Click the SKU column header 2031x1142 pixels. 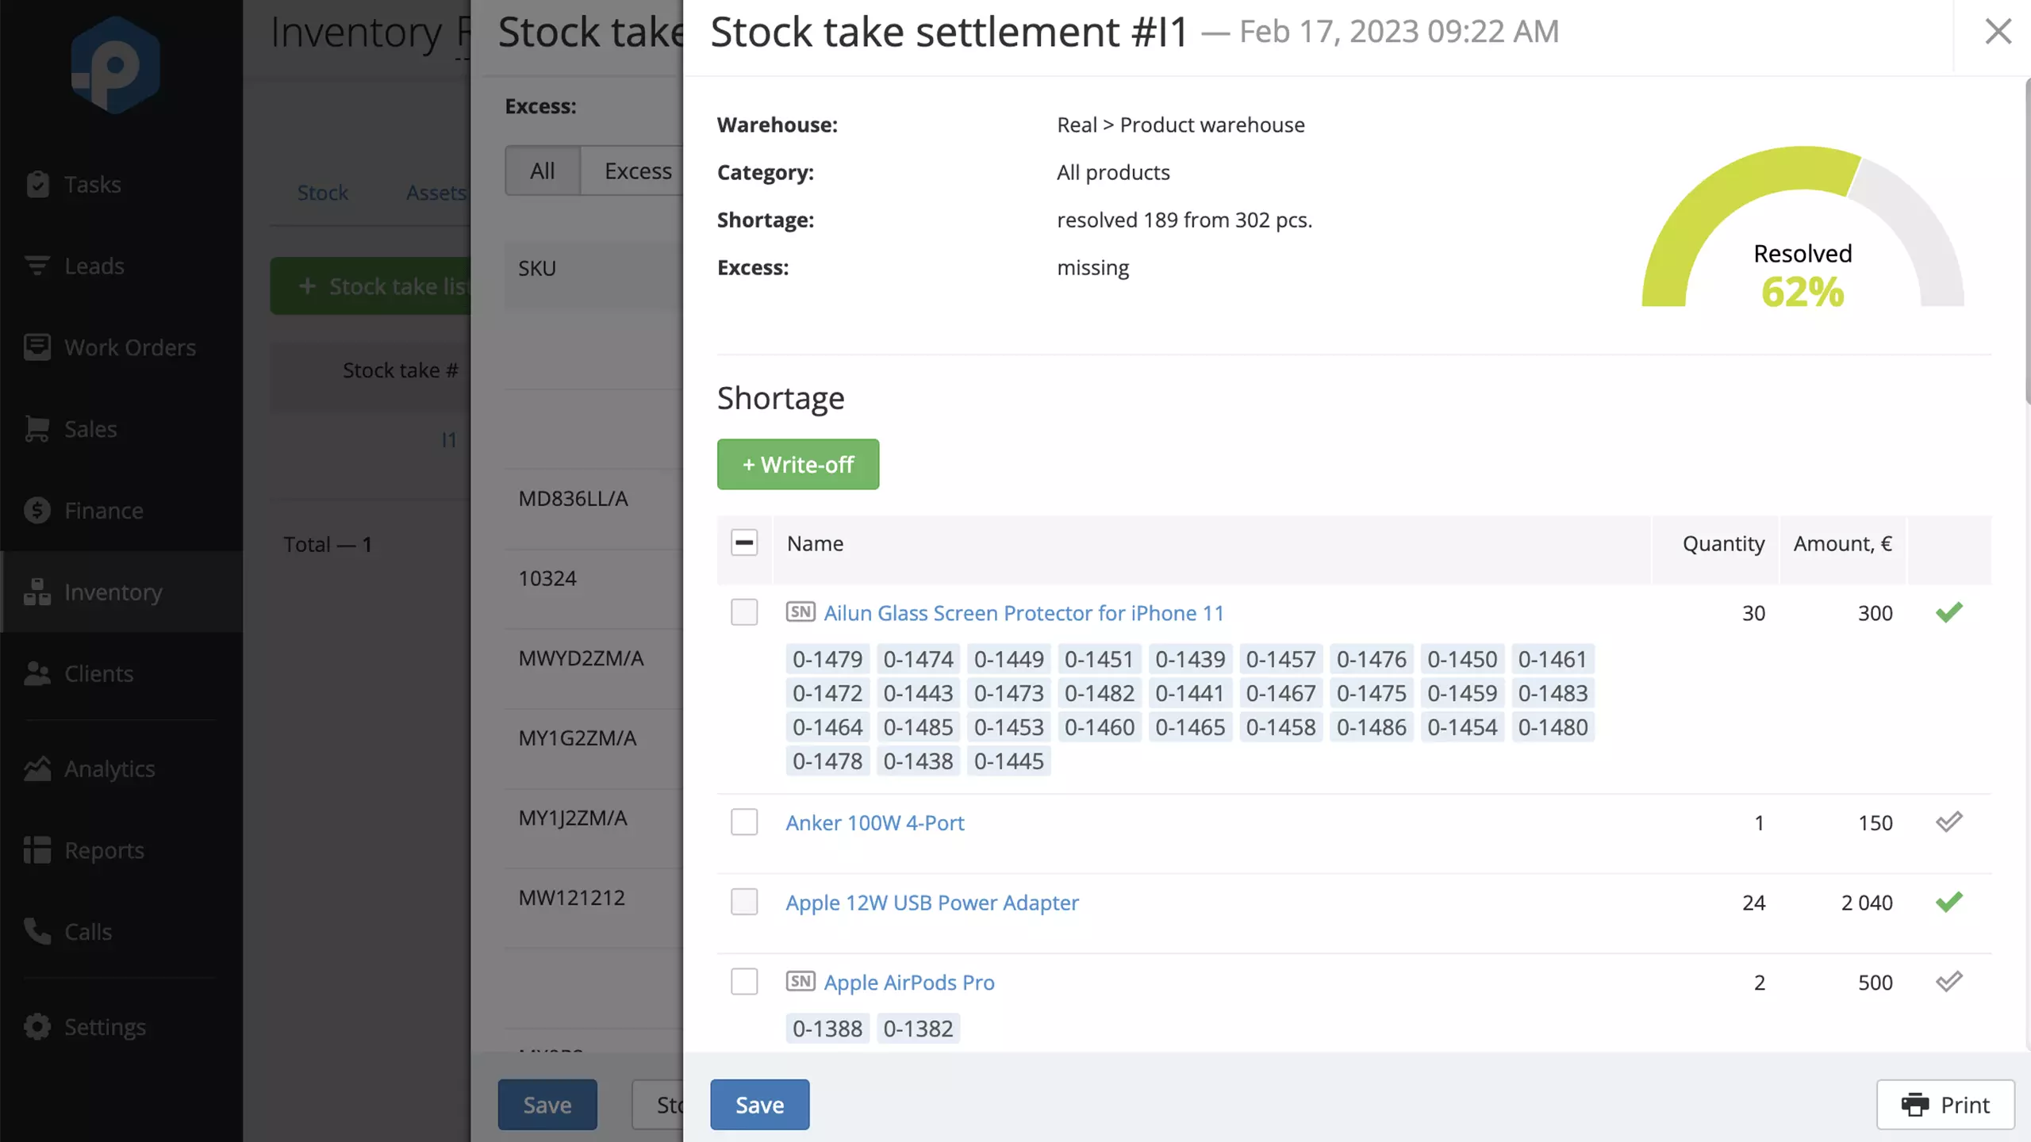(537, 268)
